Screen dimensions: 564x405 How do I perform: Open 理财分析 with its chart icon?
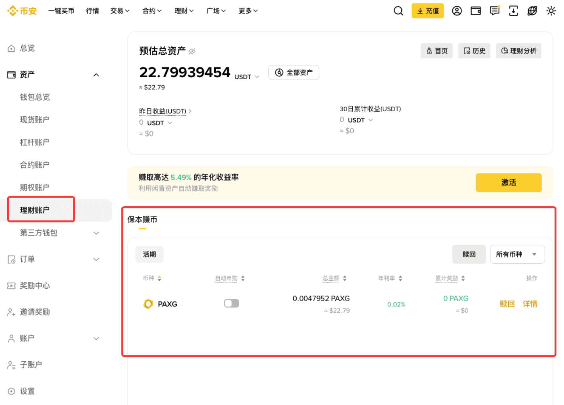point(518,51)
